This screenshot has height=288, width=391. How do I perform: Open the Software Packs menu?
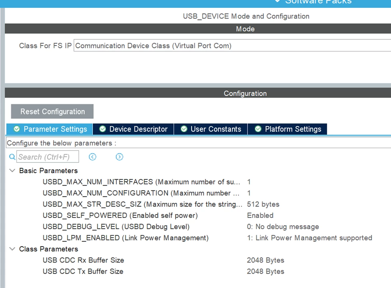314,2
